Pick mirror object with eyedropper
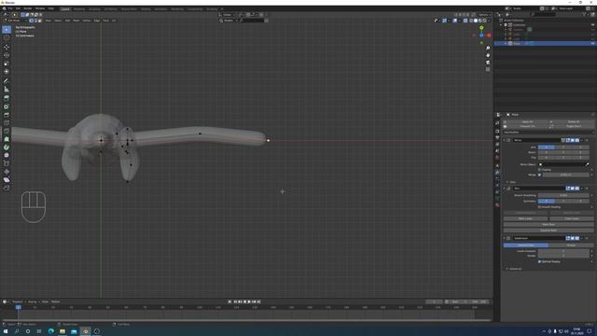 coord(587,164)
